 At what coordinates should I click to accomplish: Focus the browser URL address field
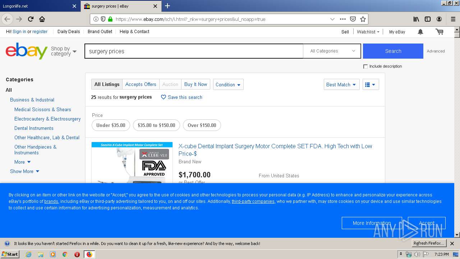point(221,19)
